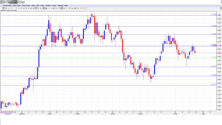Switch to 15 minute time scale
222x125 pixels.
(x=22, y=9)
